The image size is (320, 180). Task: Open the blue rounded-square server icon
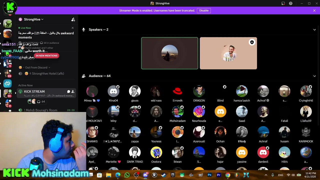[7, 83]
